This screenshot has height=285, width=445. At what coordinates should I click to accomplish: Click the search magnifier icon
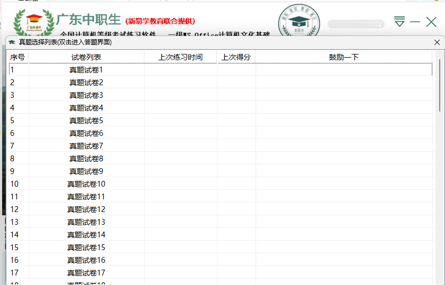tap(378, 24)
